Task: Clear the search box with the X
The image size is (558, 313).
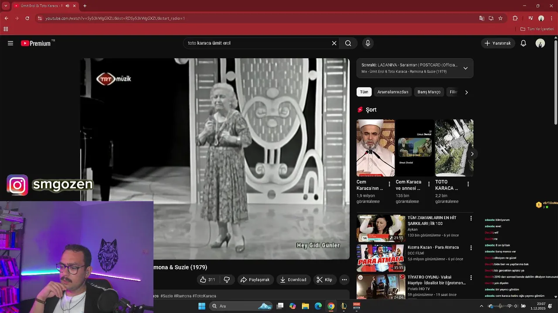Action: tap(334, 43)
